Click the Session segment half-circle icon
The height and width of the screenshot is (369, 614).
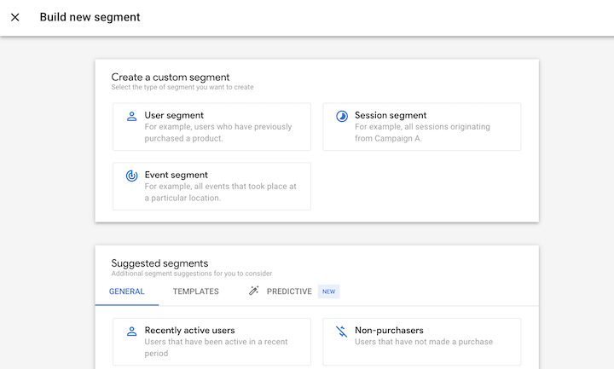tap(342, 116)
